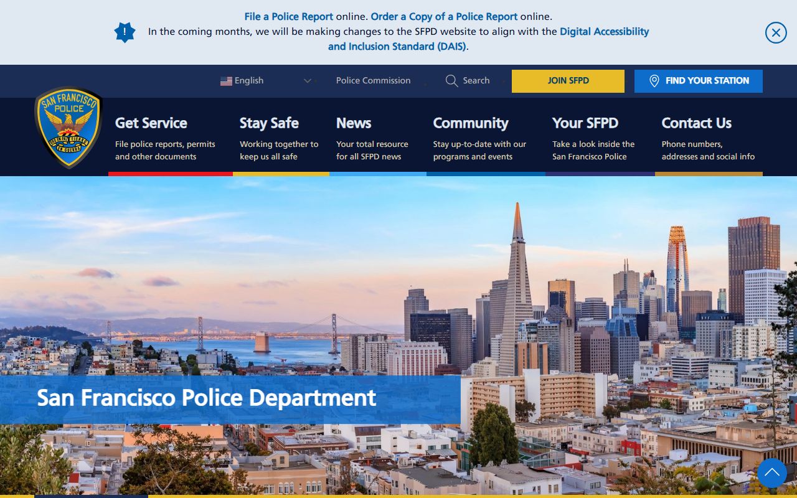797x498 pixels.
Task: Click the yellow JOIN SFPD button
Action: click(568, 81)
